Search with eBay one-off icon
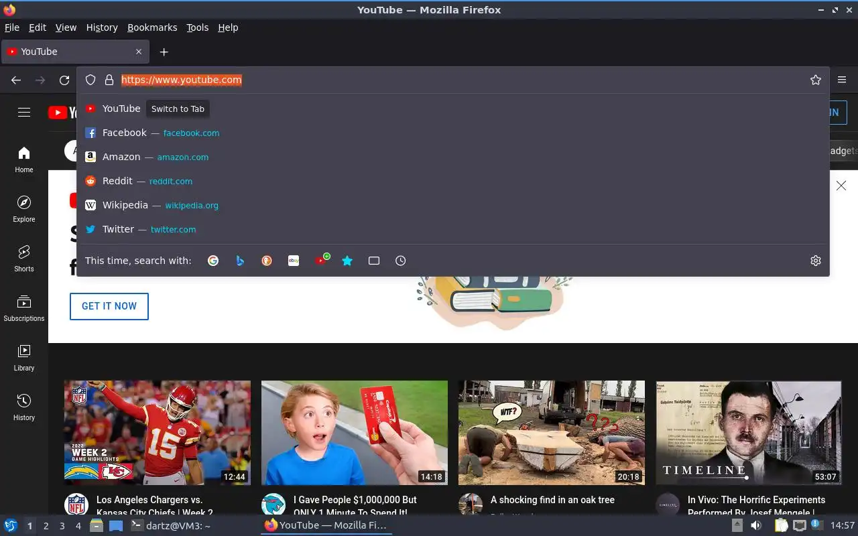Image resolution: width=858 pixels, height=536 pixels. pyautogui.click(x=294, y=261)
